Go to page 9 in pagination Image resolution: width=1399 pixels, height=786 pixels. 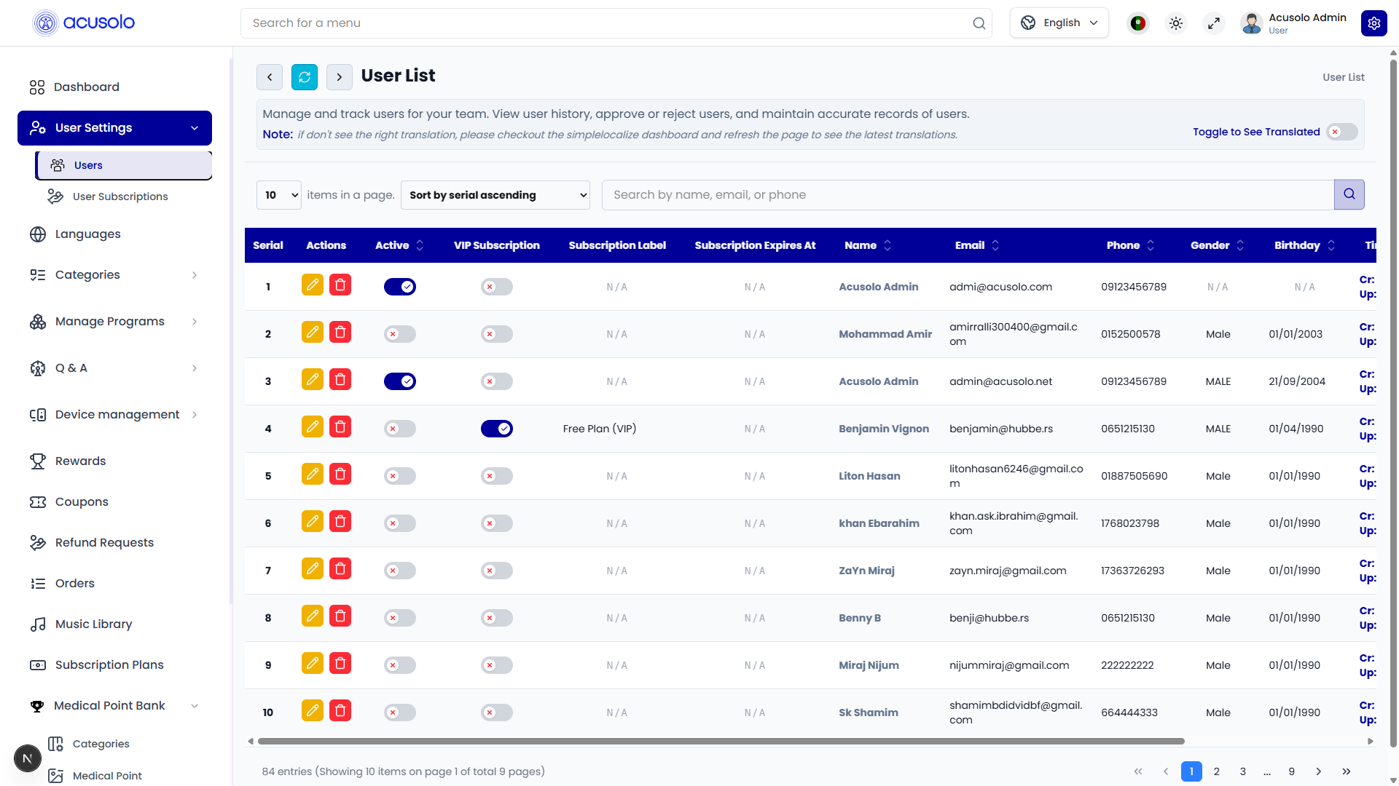(1292, 771)
